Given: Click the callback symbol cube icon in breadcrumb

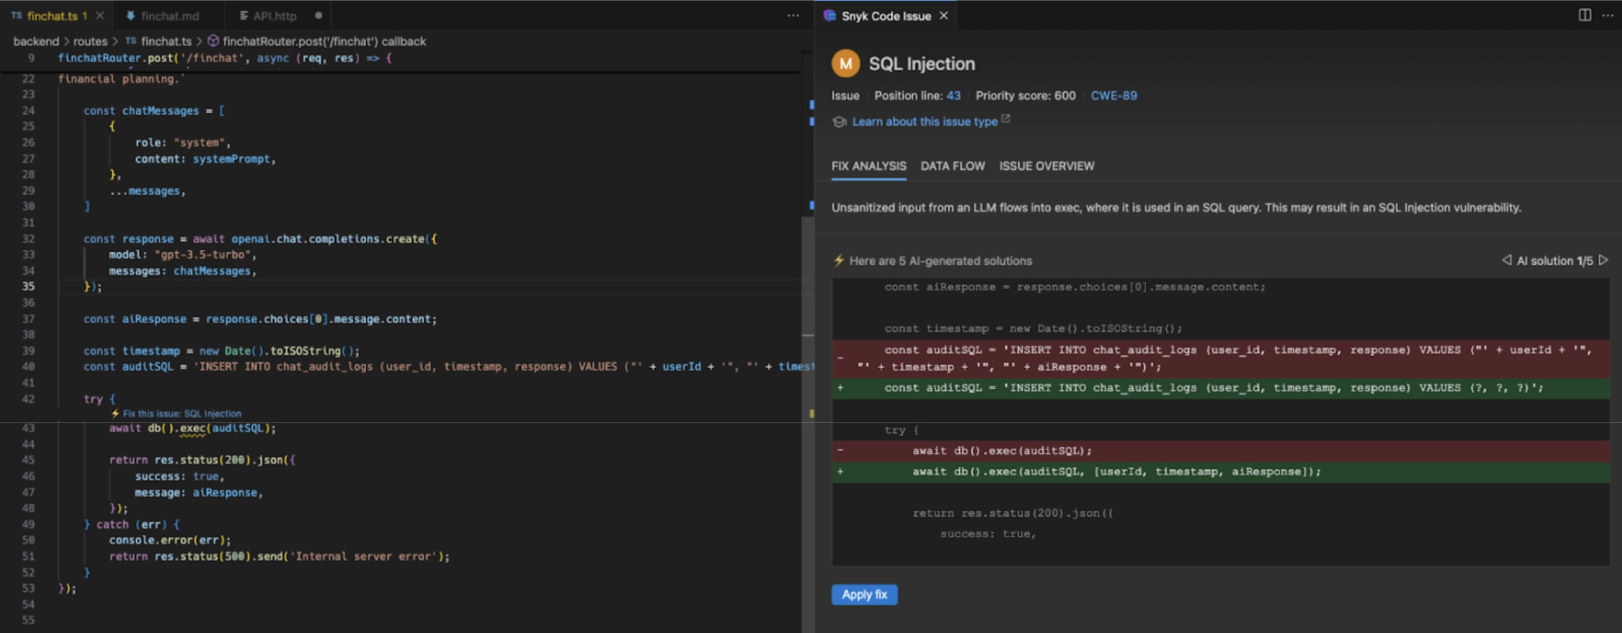Looking at the screenshot, I should [214, 41].
